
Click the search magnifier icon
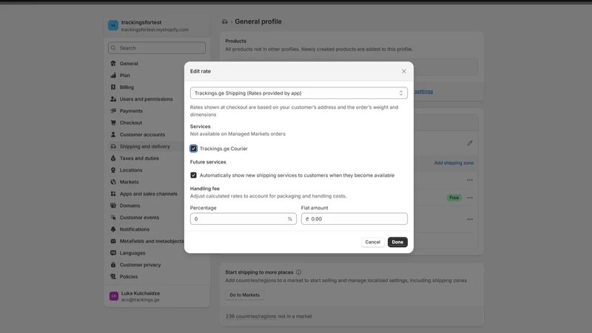(x=113, y=48)
